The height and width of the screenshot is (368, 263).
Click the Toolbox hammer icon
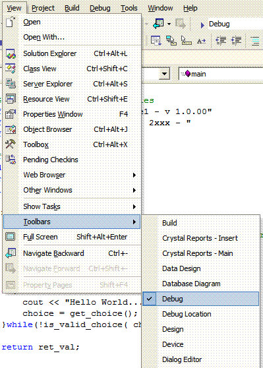tap(11, 144)
